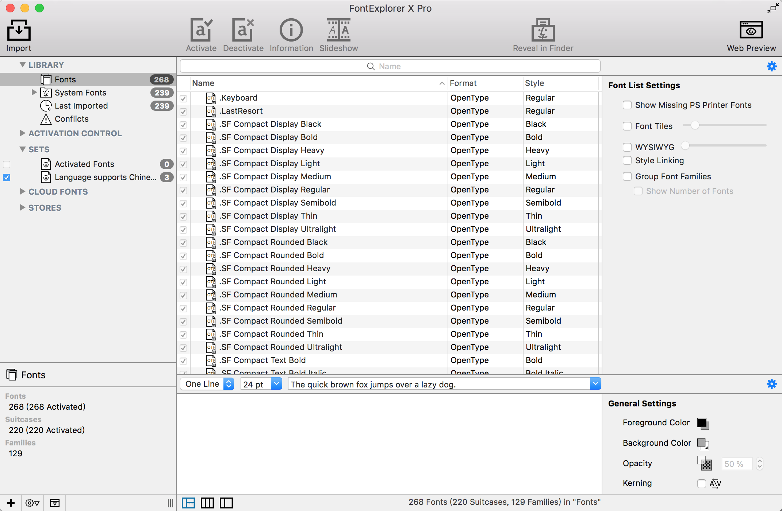The width and height of the screenshot is (782, 511).
Task: Open the One Line preview mode dropdown
Action: pos(207,384)
